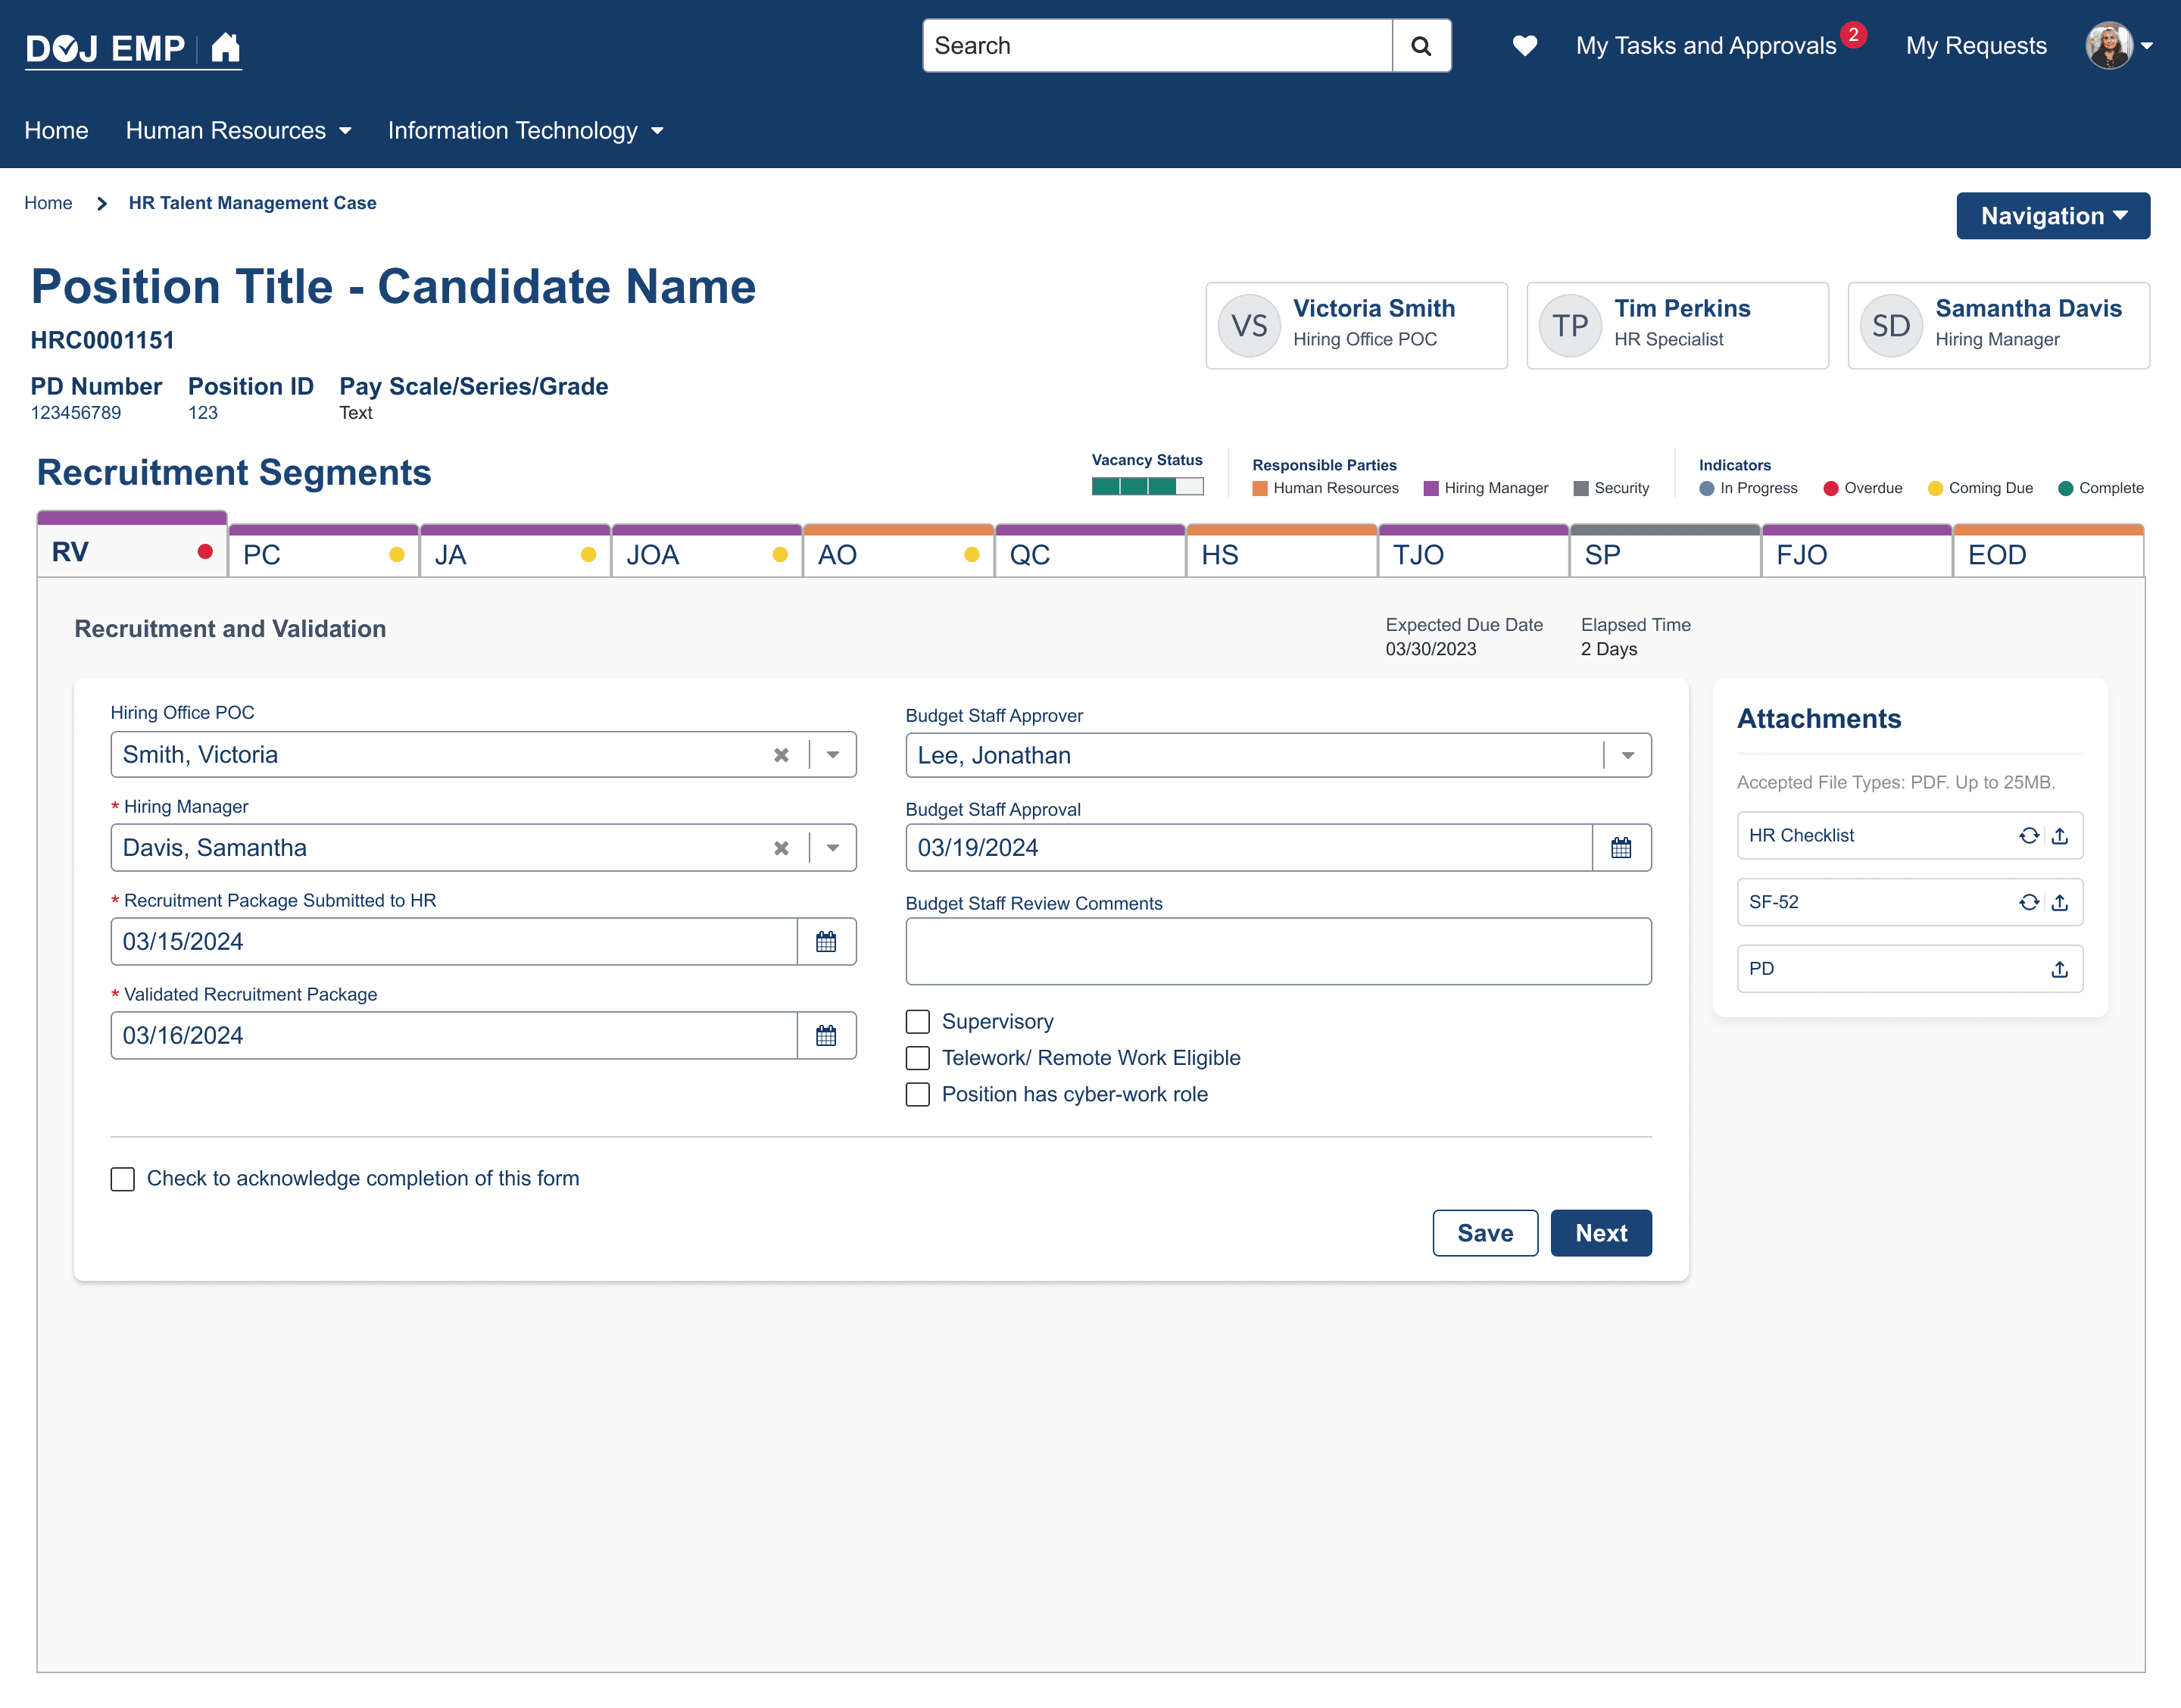Click Recruitment Package Submitted to HR date field
Screen dimensions: 2181x1708
coord(454,942)
